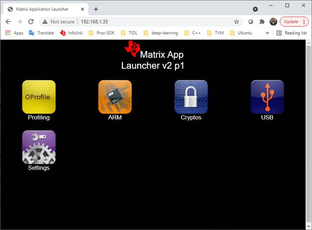Click the Update button
The width and height of the screenshot is (312, 230).
click(x=294, y=22)
